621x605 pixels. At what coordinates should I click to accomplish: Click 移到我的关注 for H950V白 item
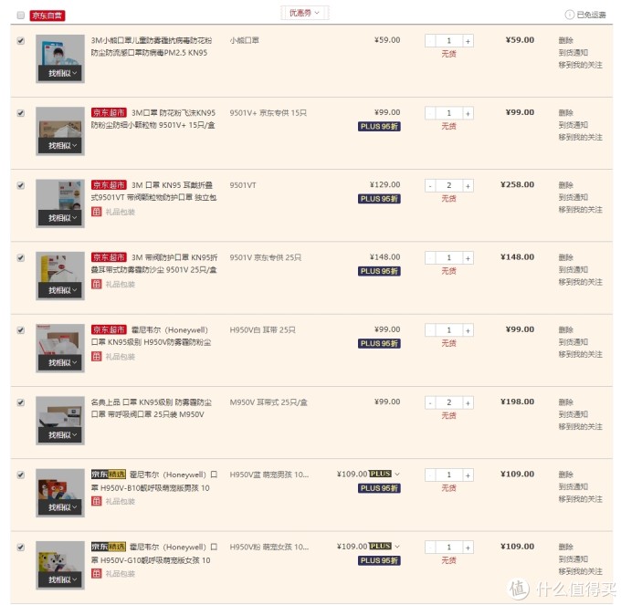[581, 355]
